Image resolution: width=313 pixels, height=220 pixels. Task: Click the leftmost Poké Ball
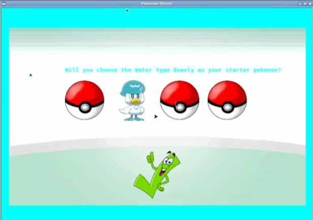pyautogui.click(x=84, y=100)
